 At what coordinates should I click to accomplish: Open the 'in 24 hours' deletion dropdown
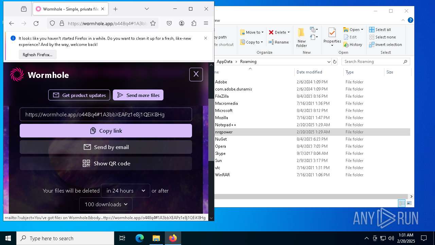125,191
